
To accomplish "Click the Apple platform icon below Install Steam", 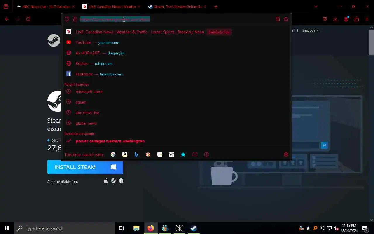I will point(106,181).
